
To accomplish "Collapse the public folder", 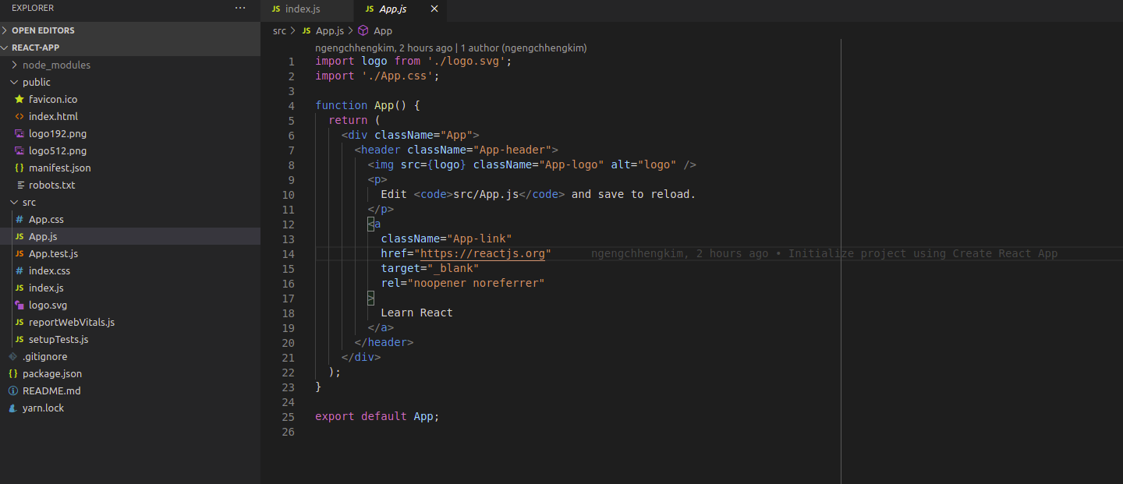I will (13, 82).
